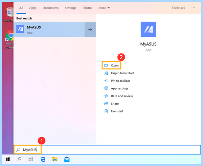This screenshot has width=203, height=166.
Task: Expand MyASUS result with the arrow button
Action: pyautogui.click(x=90, y=29)
